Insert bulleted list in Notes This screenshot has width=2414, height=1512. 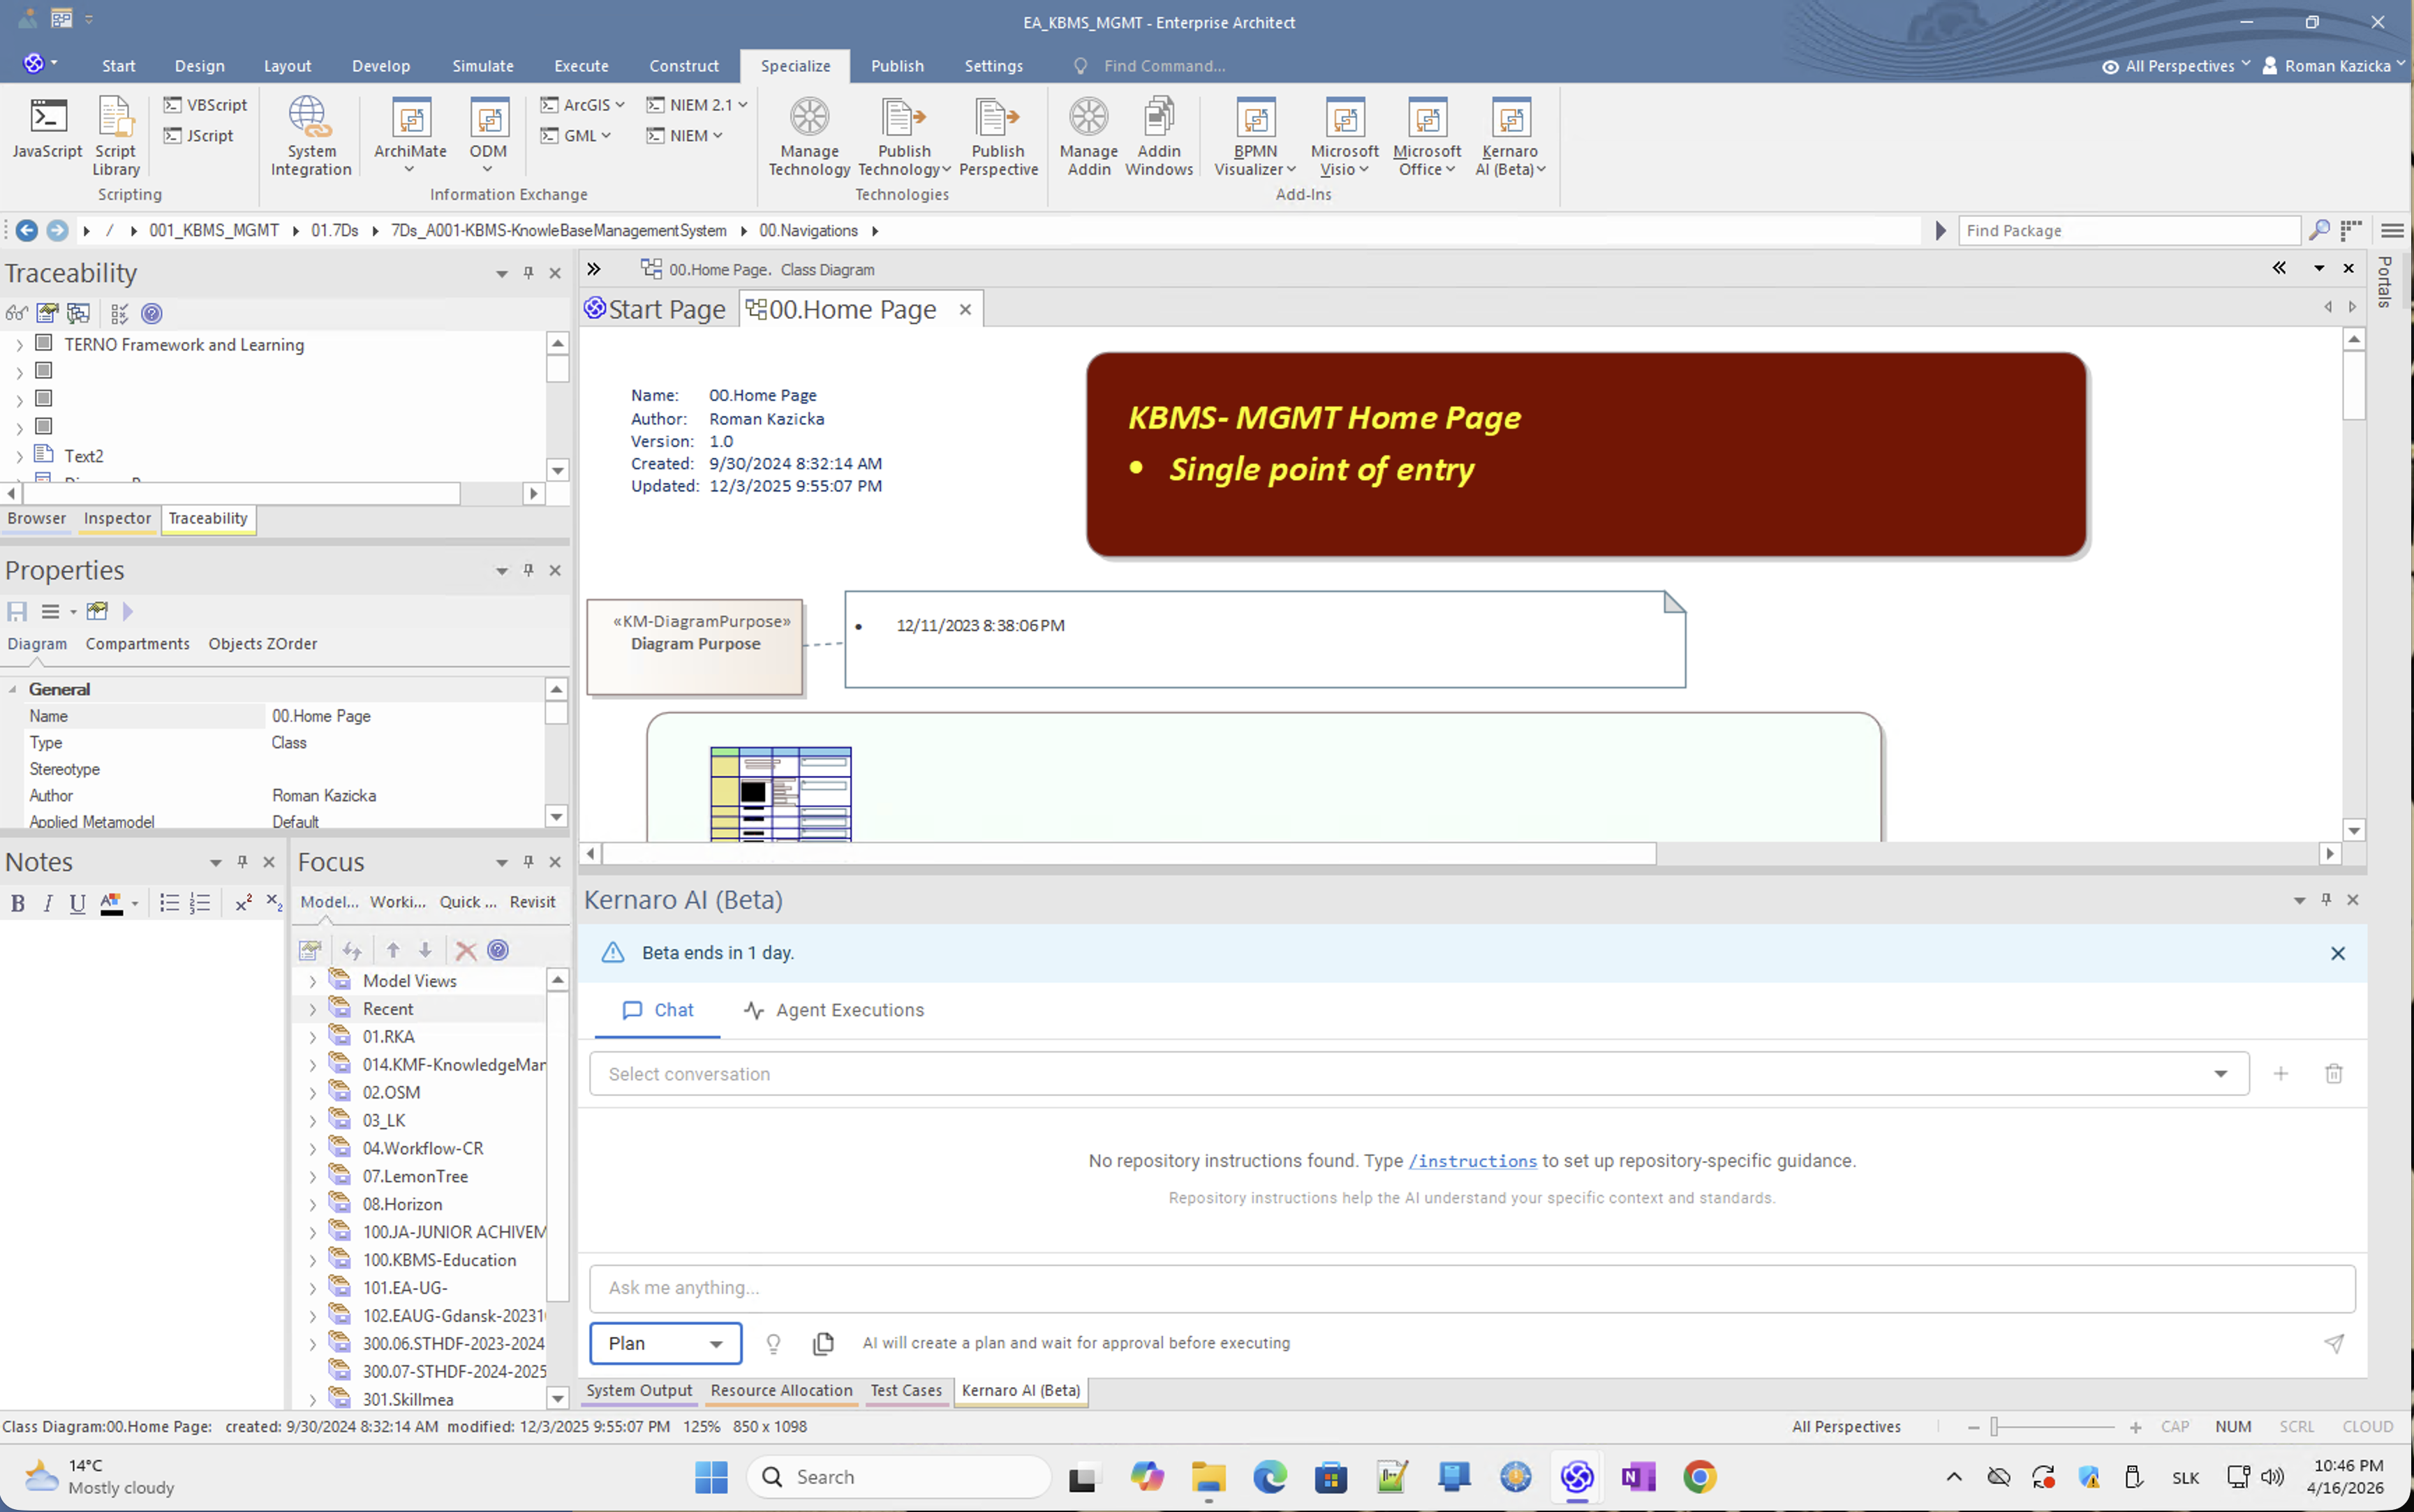coord(169,903)
